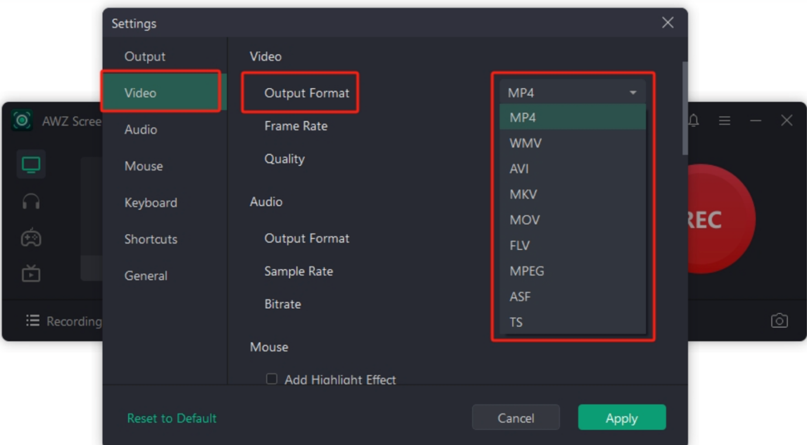
Task: Reset settings to default
Action: point(171,418)
